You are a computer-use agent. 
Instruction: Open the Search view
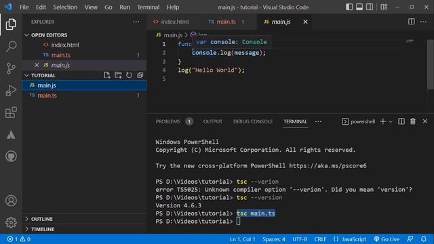pyautogui.click(x=11, y=46)
